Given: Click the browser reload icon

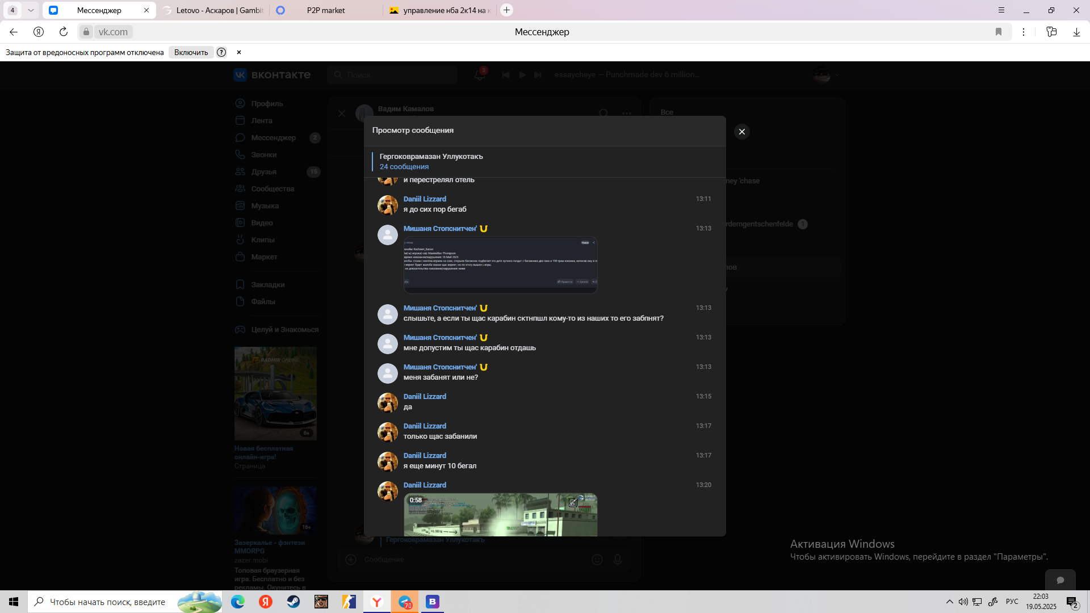Looking at the screenshot, I should (64, 32).
